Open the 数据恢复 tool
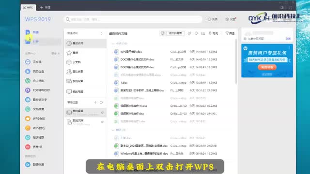The width and height of the screenshot is (310, 174). tap(34, 164)
